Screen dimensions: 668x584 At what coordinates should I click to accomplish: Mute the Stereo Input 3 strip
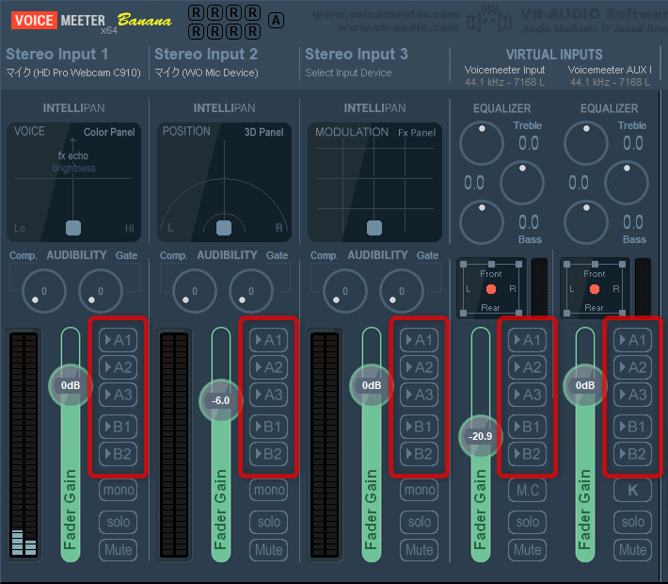(x=420, y=549)
